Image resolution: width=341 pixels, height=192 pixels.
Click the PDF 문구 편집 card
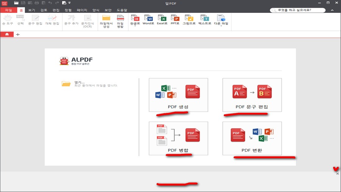tap(252, 95)
